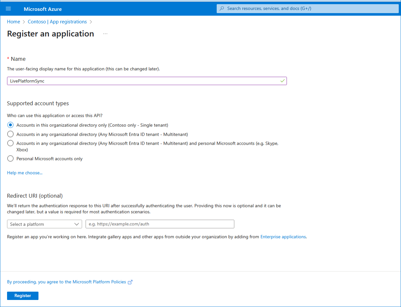Open the Help me choose link
The image size is (401, 307).
pyautogui.click(x=25, y=173)
